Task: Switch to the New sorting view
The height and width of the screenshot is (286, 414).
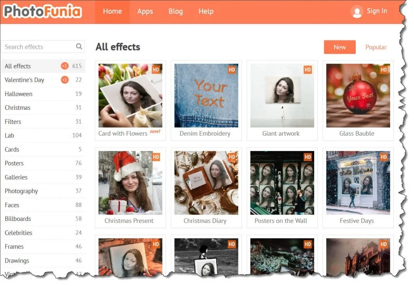Action: [339, 47]
